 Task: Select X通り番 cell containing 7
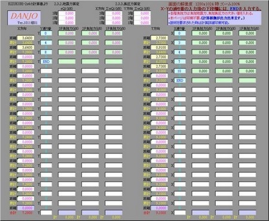180,62
